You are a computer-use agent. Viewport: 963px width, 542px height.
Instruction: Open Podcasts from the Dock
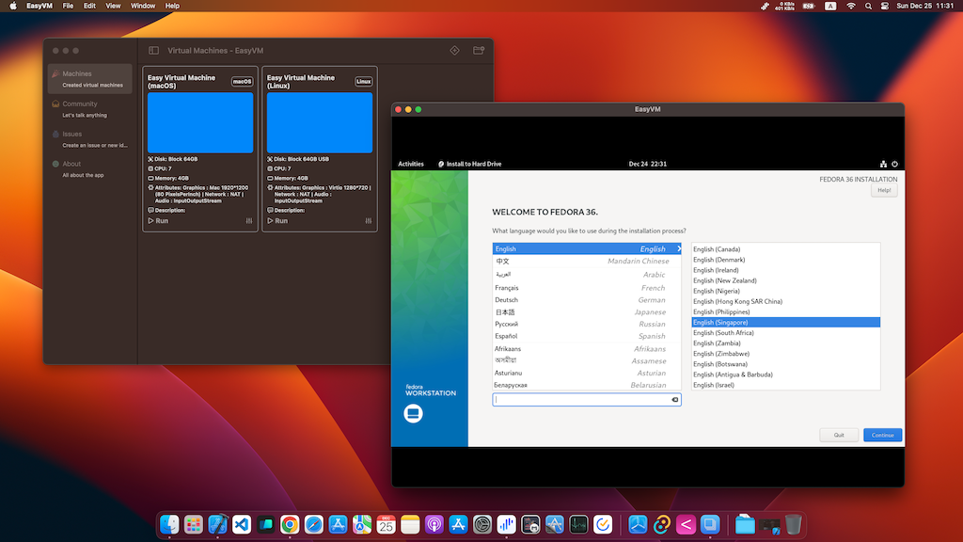click(x=434, y=525)
